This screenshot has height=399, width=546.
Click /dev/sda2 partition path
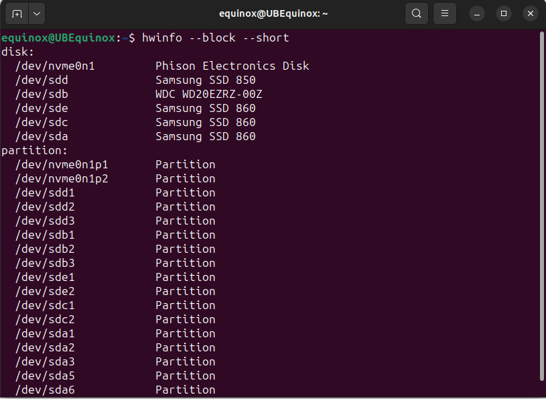(x=45, y=347)
